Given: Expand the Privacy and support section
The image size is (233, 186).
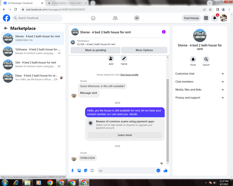Looking at the screenshot, I should [x=200, y=98].
